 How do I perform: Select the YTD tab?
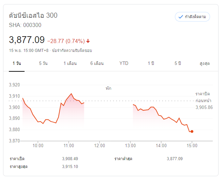pyautogui.click(x=124, y=64)
